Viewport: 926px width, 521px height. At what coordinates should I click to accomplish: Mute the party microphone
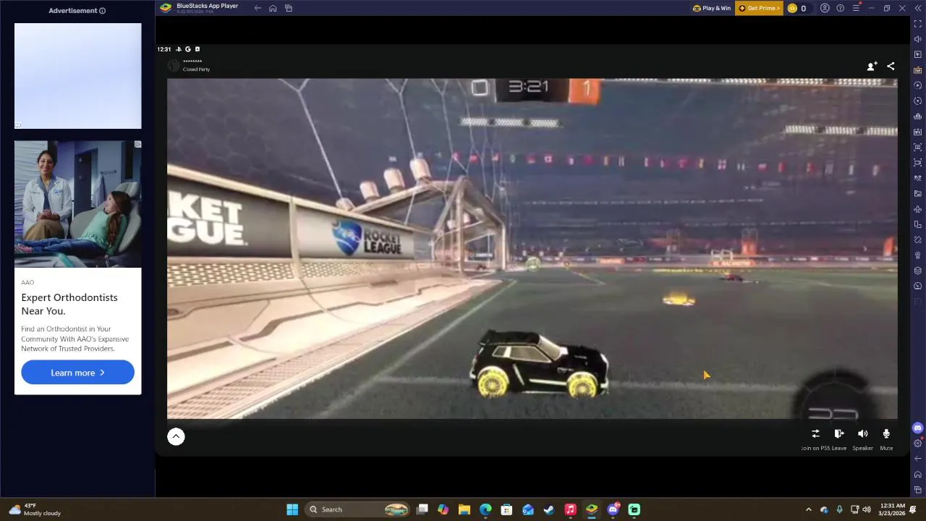pos(886,439)
